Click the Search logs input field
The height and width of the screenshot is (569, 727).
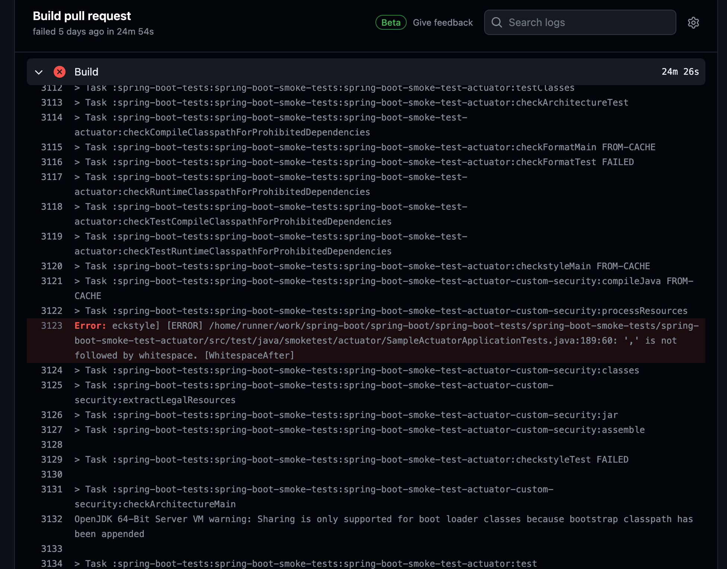[x=588, y=23]
